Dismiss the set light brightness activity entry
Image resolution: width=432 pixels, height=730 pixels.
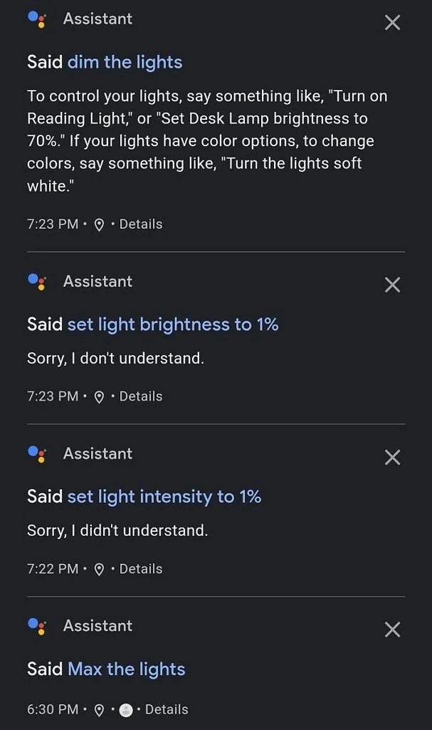[392, 285]
